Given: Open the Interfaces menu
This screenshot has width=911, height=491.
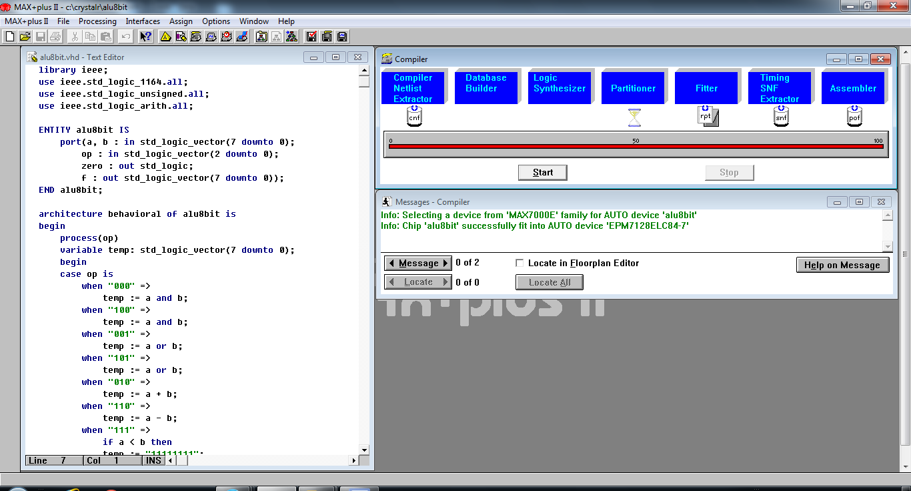Looking at the screenshot, I should pos(143,21).
